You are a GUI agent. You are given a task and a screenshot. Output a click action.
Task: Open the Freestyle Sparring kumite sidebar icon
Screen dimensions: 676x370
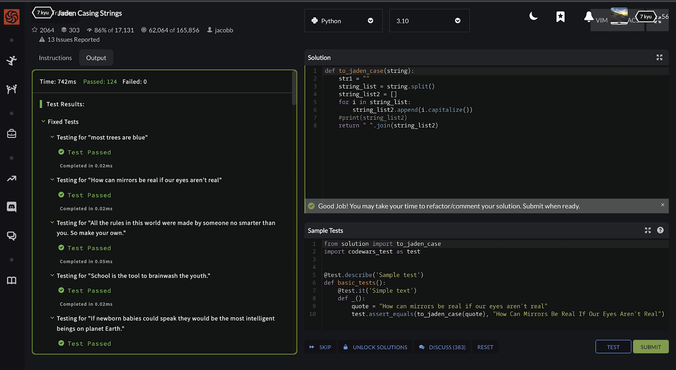(x=12, y=89)
